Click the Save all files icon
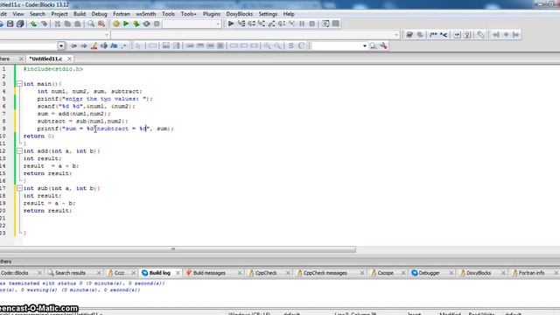 20,24
